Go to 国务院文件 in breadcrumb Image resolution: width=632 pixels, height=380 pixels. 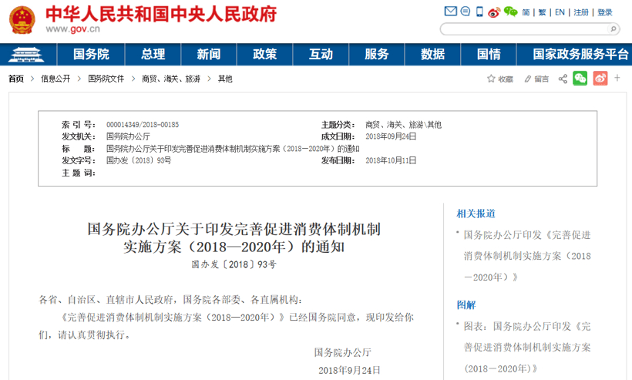point(106,79)
